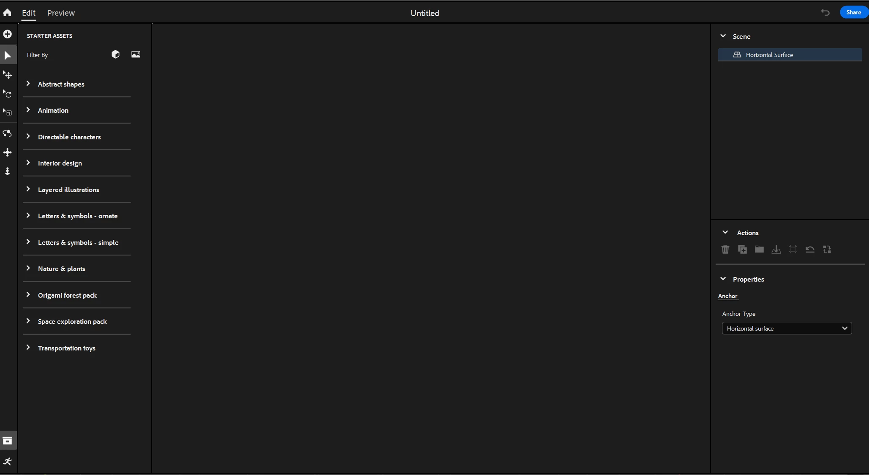Click the Add content plus icon
Viewport: 869px width, 475px height.
tap(8, 34)
